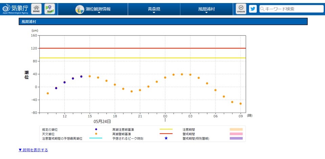Select the orange tide point at 09時
The image size is (325, 159).
click(x=241, y=104)
